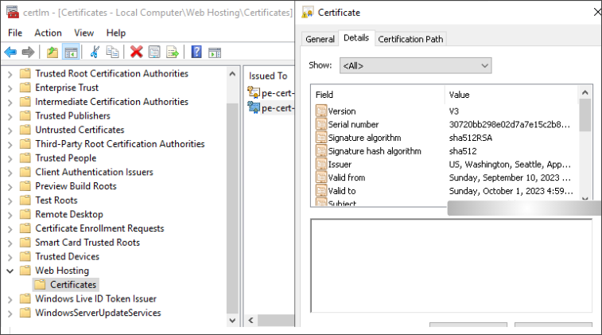Click the Certificate dialog title icon
The image size is (602, 335).
click(x=307, y=13)
